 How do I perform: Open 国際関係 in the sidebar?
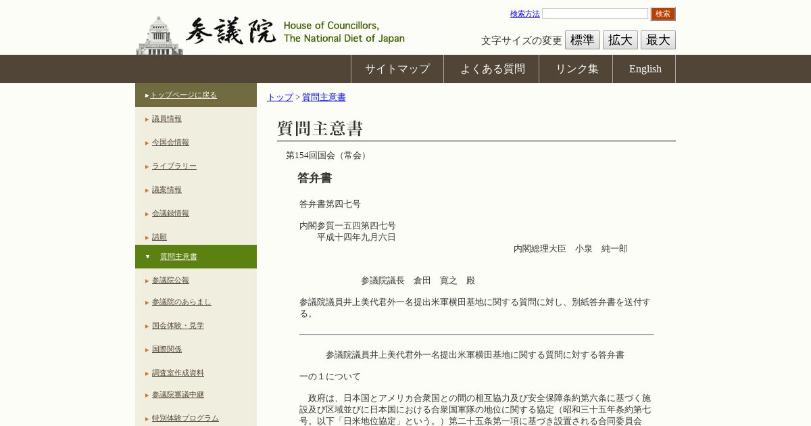click(x=167, y=349)
